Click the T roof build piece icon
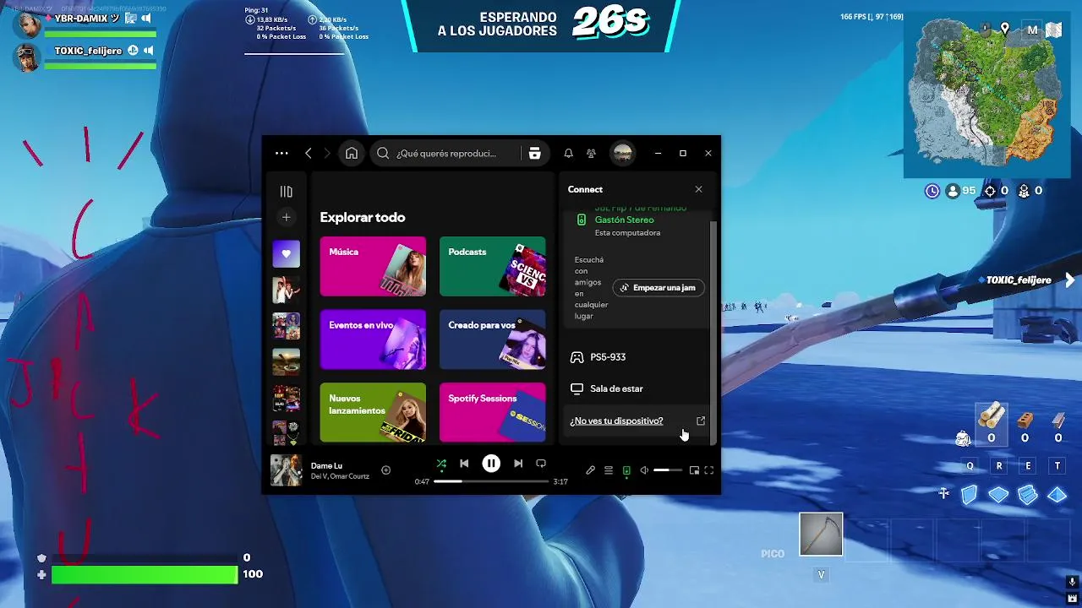The width and height of the screenshot is (1082, 608). pos(1057,495)
